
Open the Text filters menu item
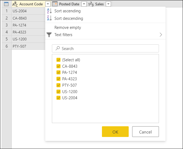tap(105, 35)
